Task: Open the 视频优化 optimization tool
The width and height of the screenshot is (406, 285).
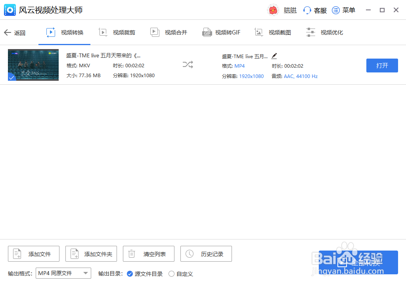Action: pos(326,32)
